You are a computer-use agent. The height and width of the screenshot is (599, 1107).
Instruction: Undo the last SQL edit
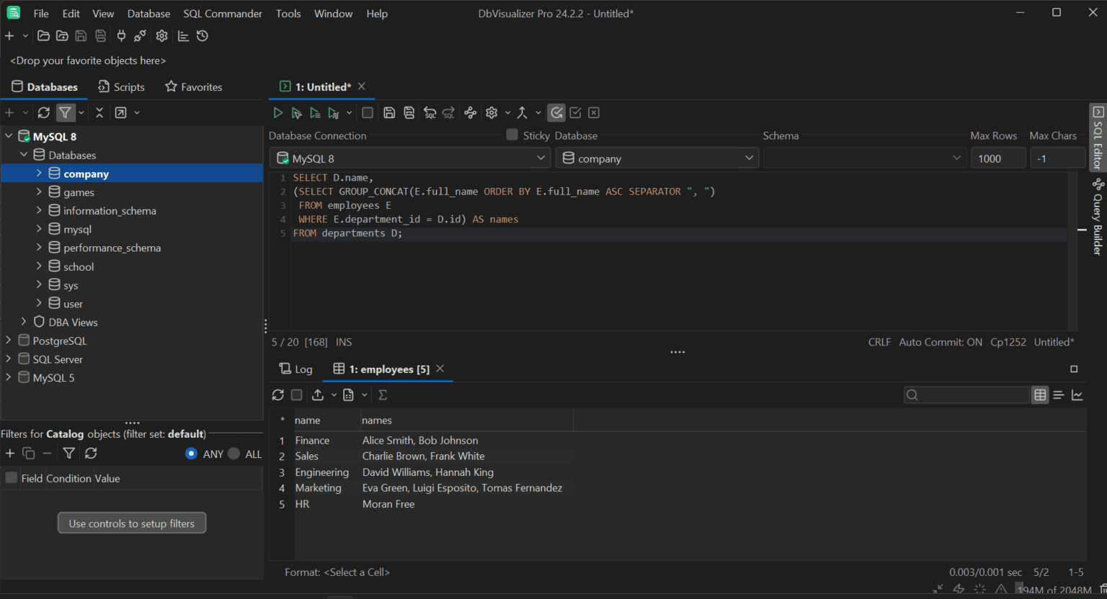pyautogui.click(x=430, y=112)
